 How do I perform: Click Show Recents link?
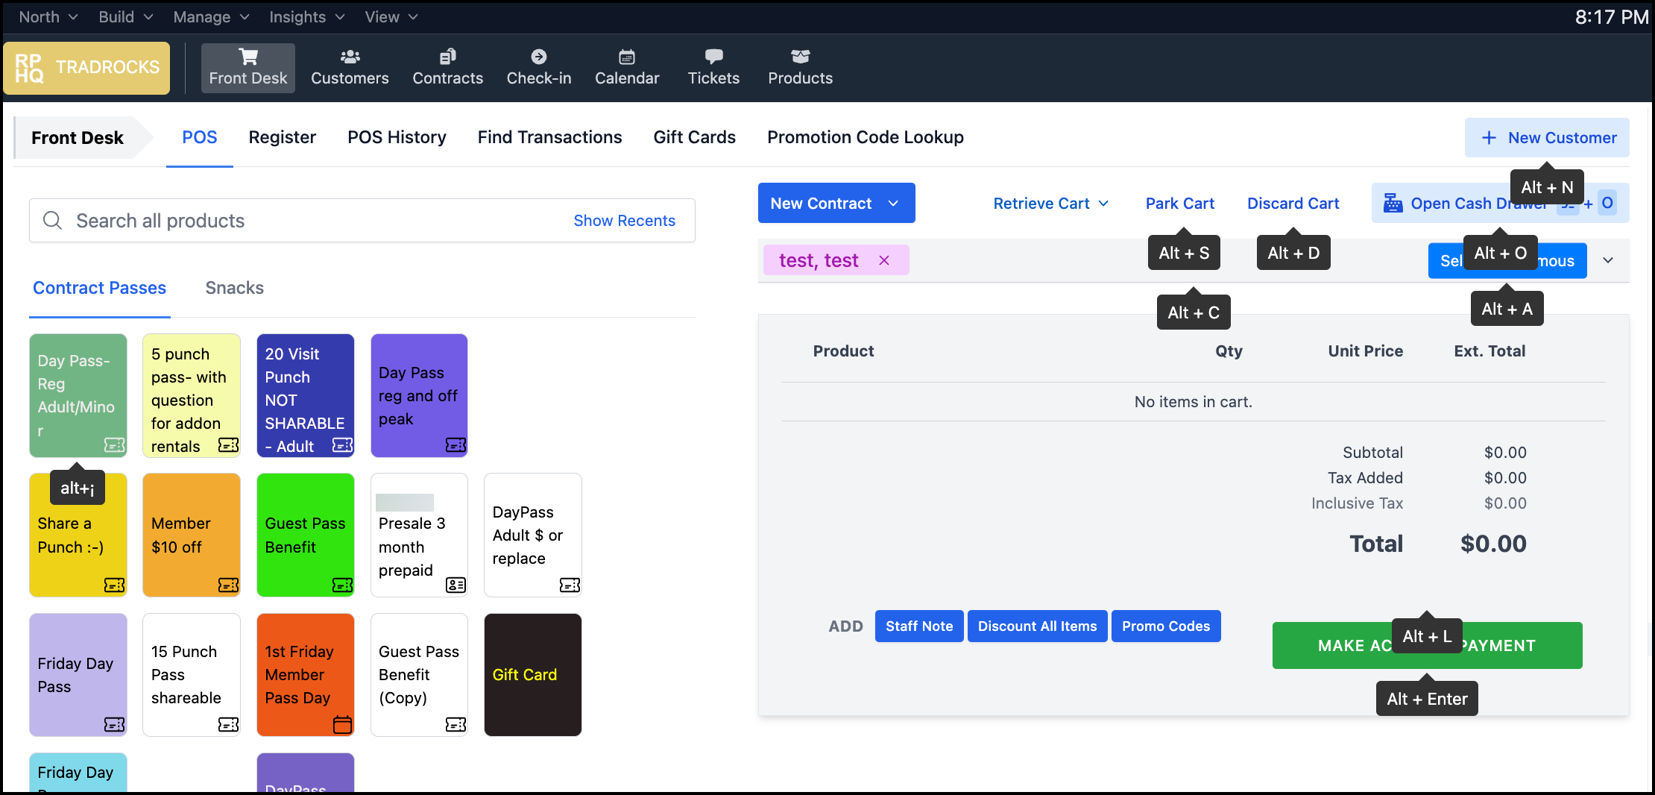click(624, 221)
